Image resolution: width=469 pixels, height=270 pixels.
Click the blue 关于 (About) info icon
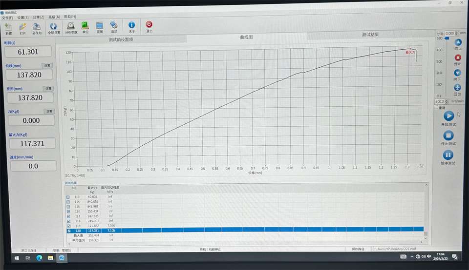point(131,26)
